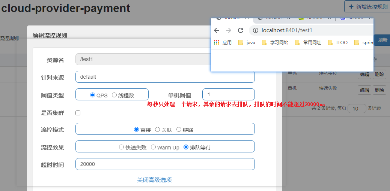Click the 新增流控规则 button
This screenshot has width=390, height=191.
[x=367, y=6]
